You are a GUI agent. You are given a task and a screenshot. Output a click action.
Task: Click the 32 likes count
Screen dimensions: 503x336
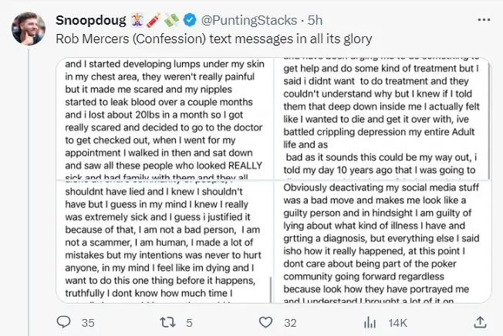[x=292, y=321]
